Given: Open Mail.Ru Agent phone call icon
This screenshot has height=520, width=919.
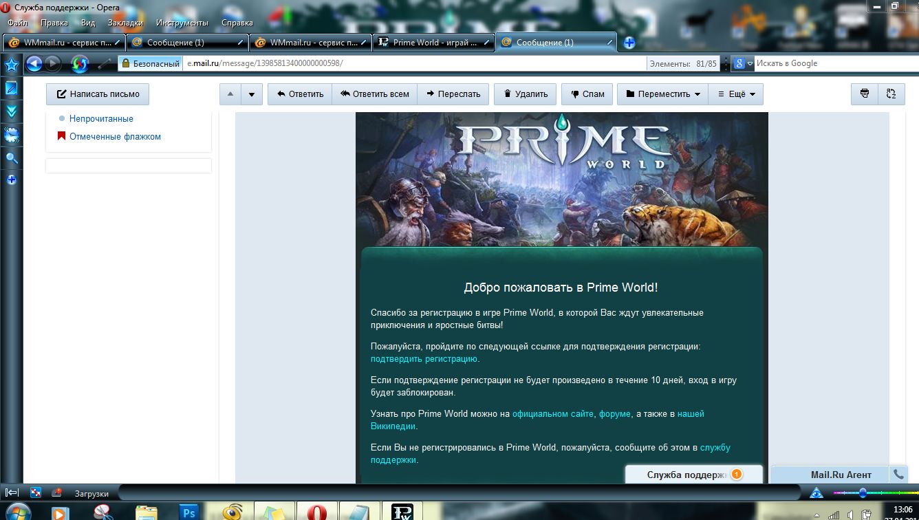Looking at the screenshot, I should (898, 475).
